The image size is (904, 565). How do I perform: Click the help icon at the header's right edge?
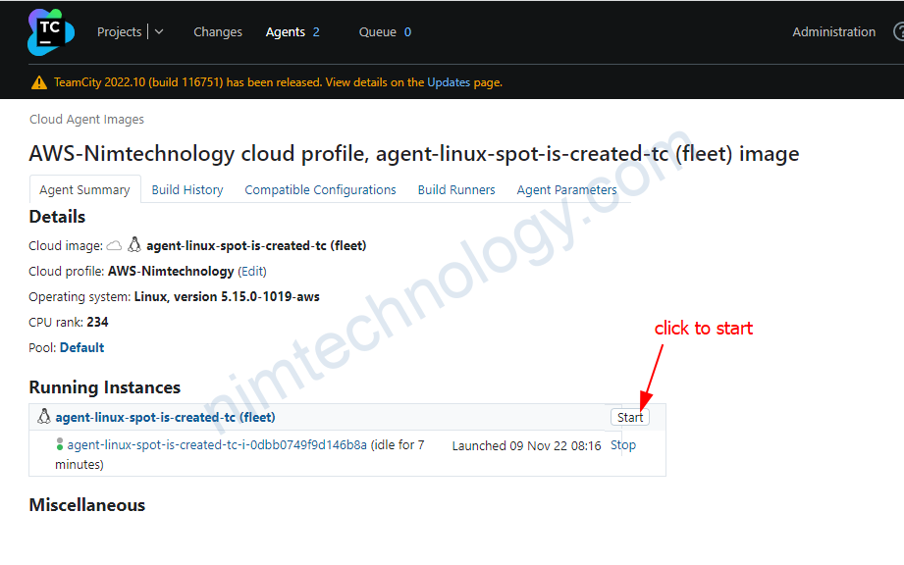click(x=899, y=31)
